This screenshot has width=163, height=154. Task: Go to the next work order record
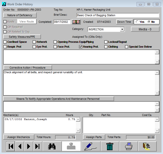(x=29, y=146)
